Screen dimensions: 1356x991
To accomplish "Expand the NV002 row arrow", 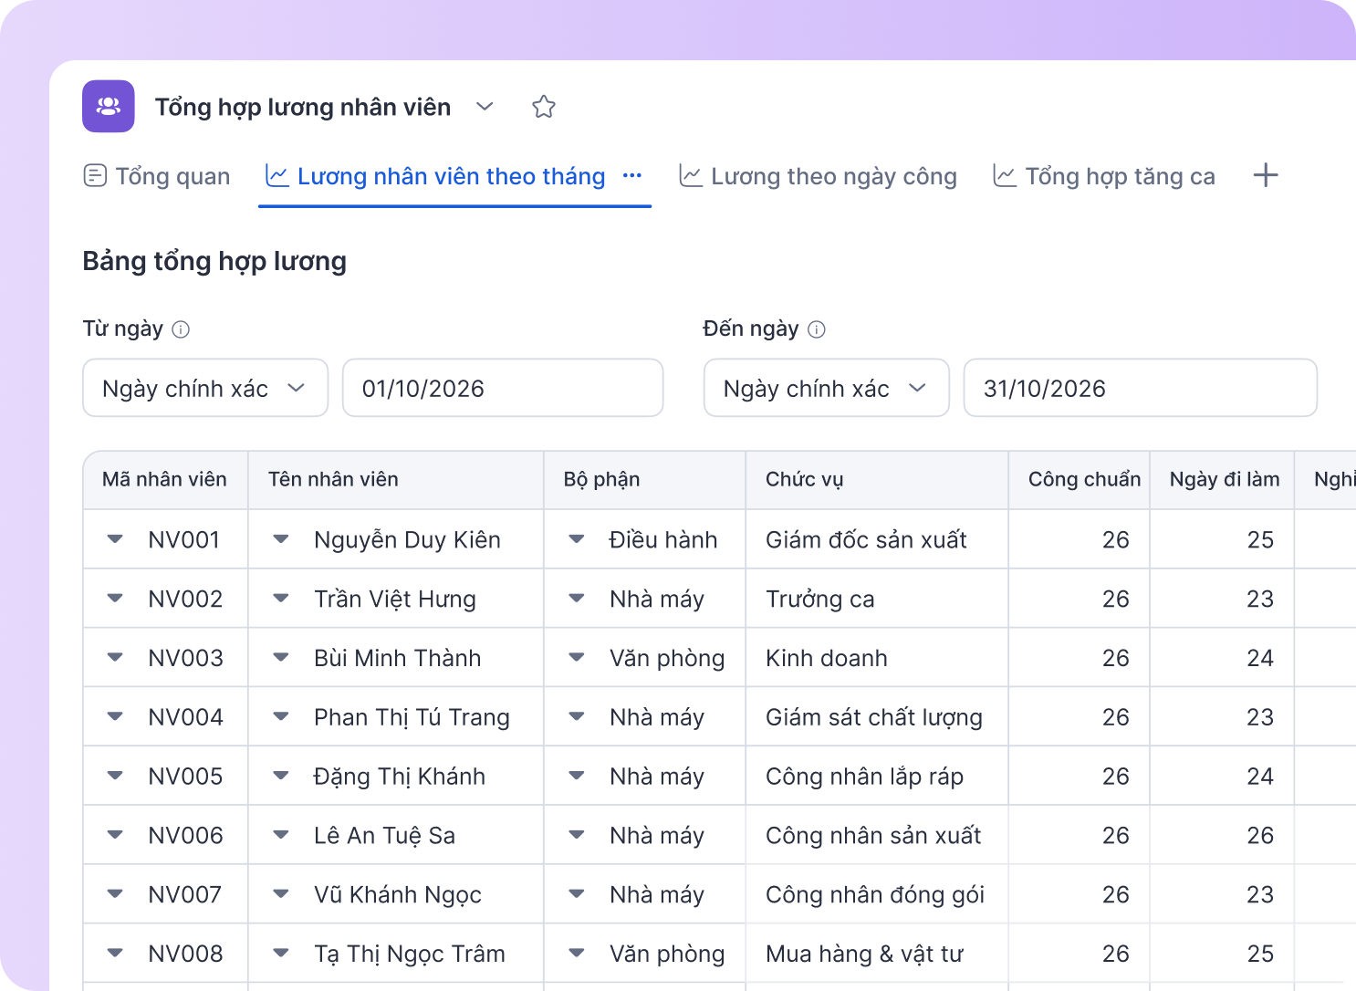I will tap(115, 599).
